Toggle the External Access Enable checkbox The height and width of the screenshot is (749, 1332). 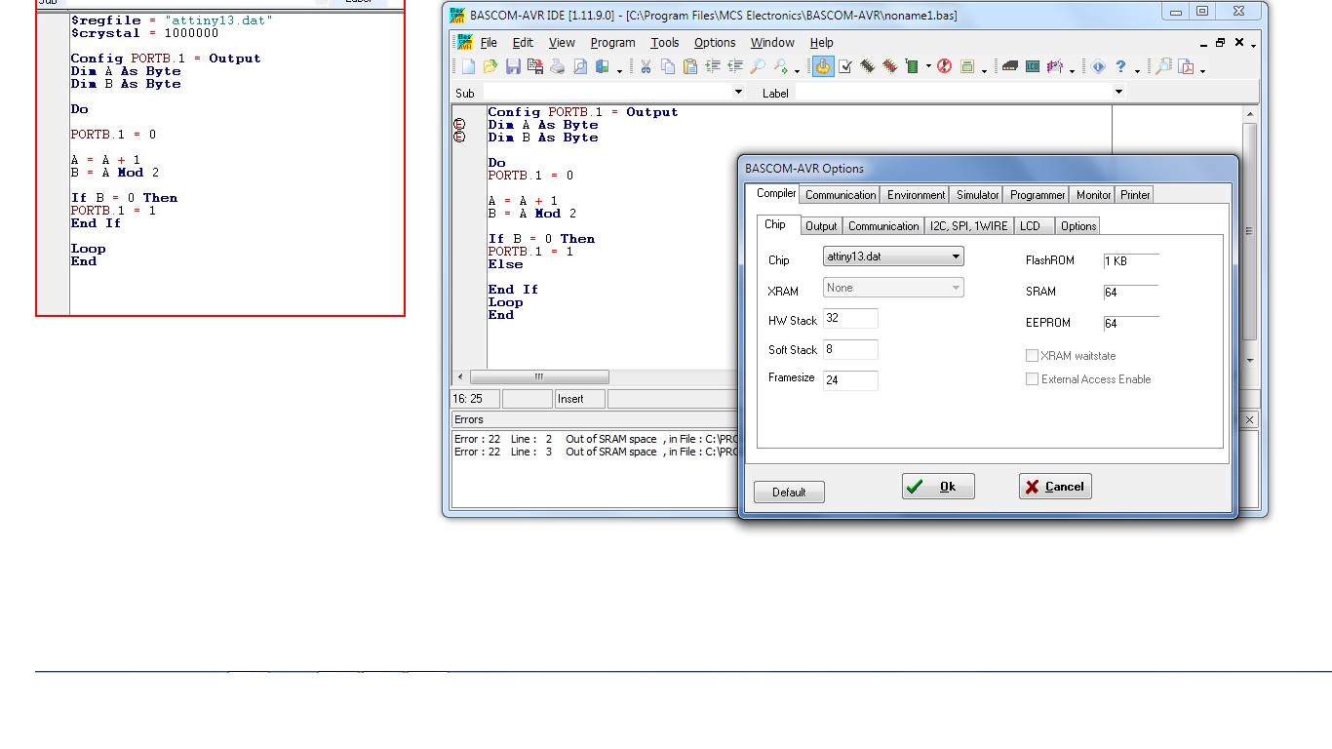[1032, 379]
